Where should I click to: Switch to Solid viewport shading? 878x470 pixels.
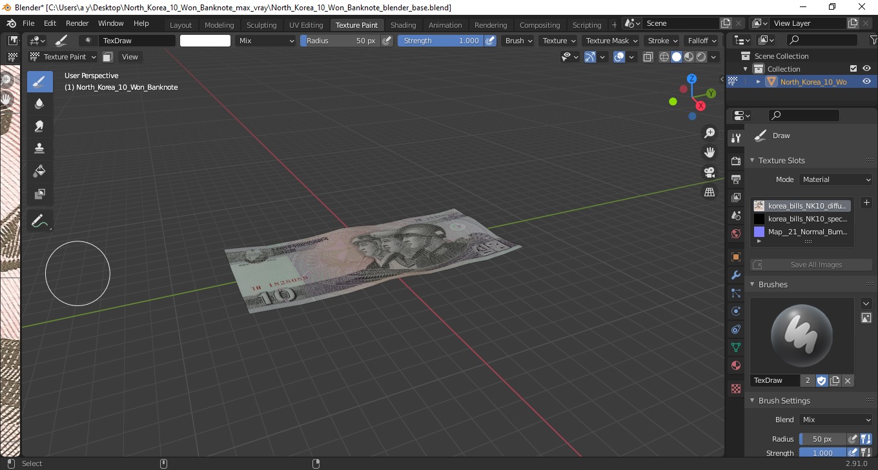click(677, 57)
